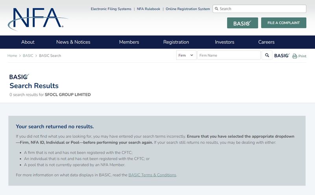Open the Careers menu
This screenshot has width=315, height=195.
pyautogui.click(x=266, y=42)
